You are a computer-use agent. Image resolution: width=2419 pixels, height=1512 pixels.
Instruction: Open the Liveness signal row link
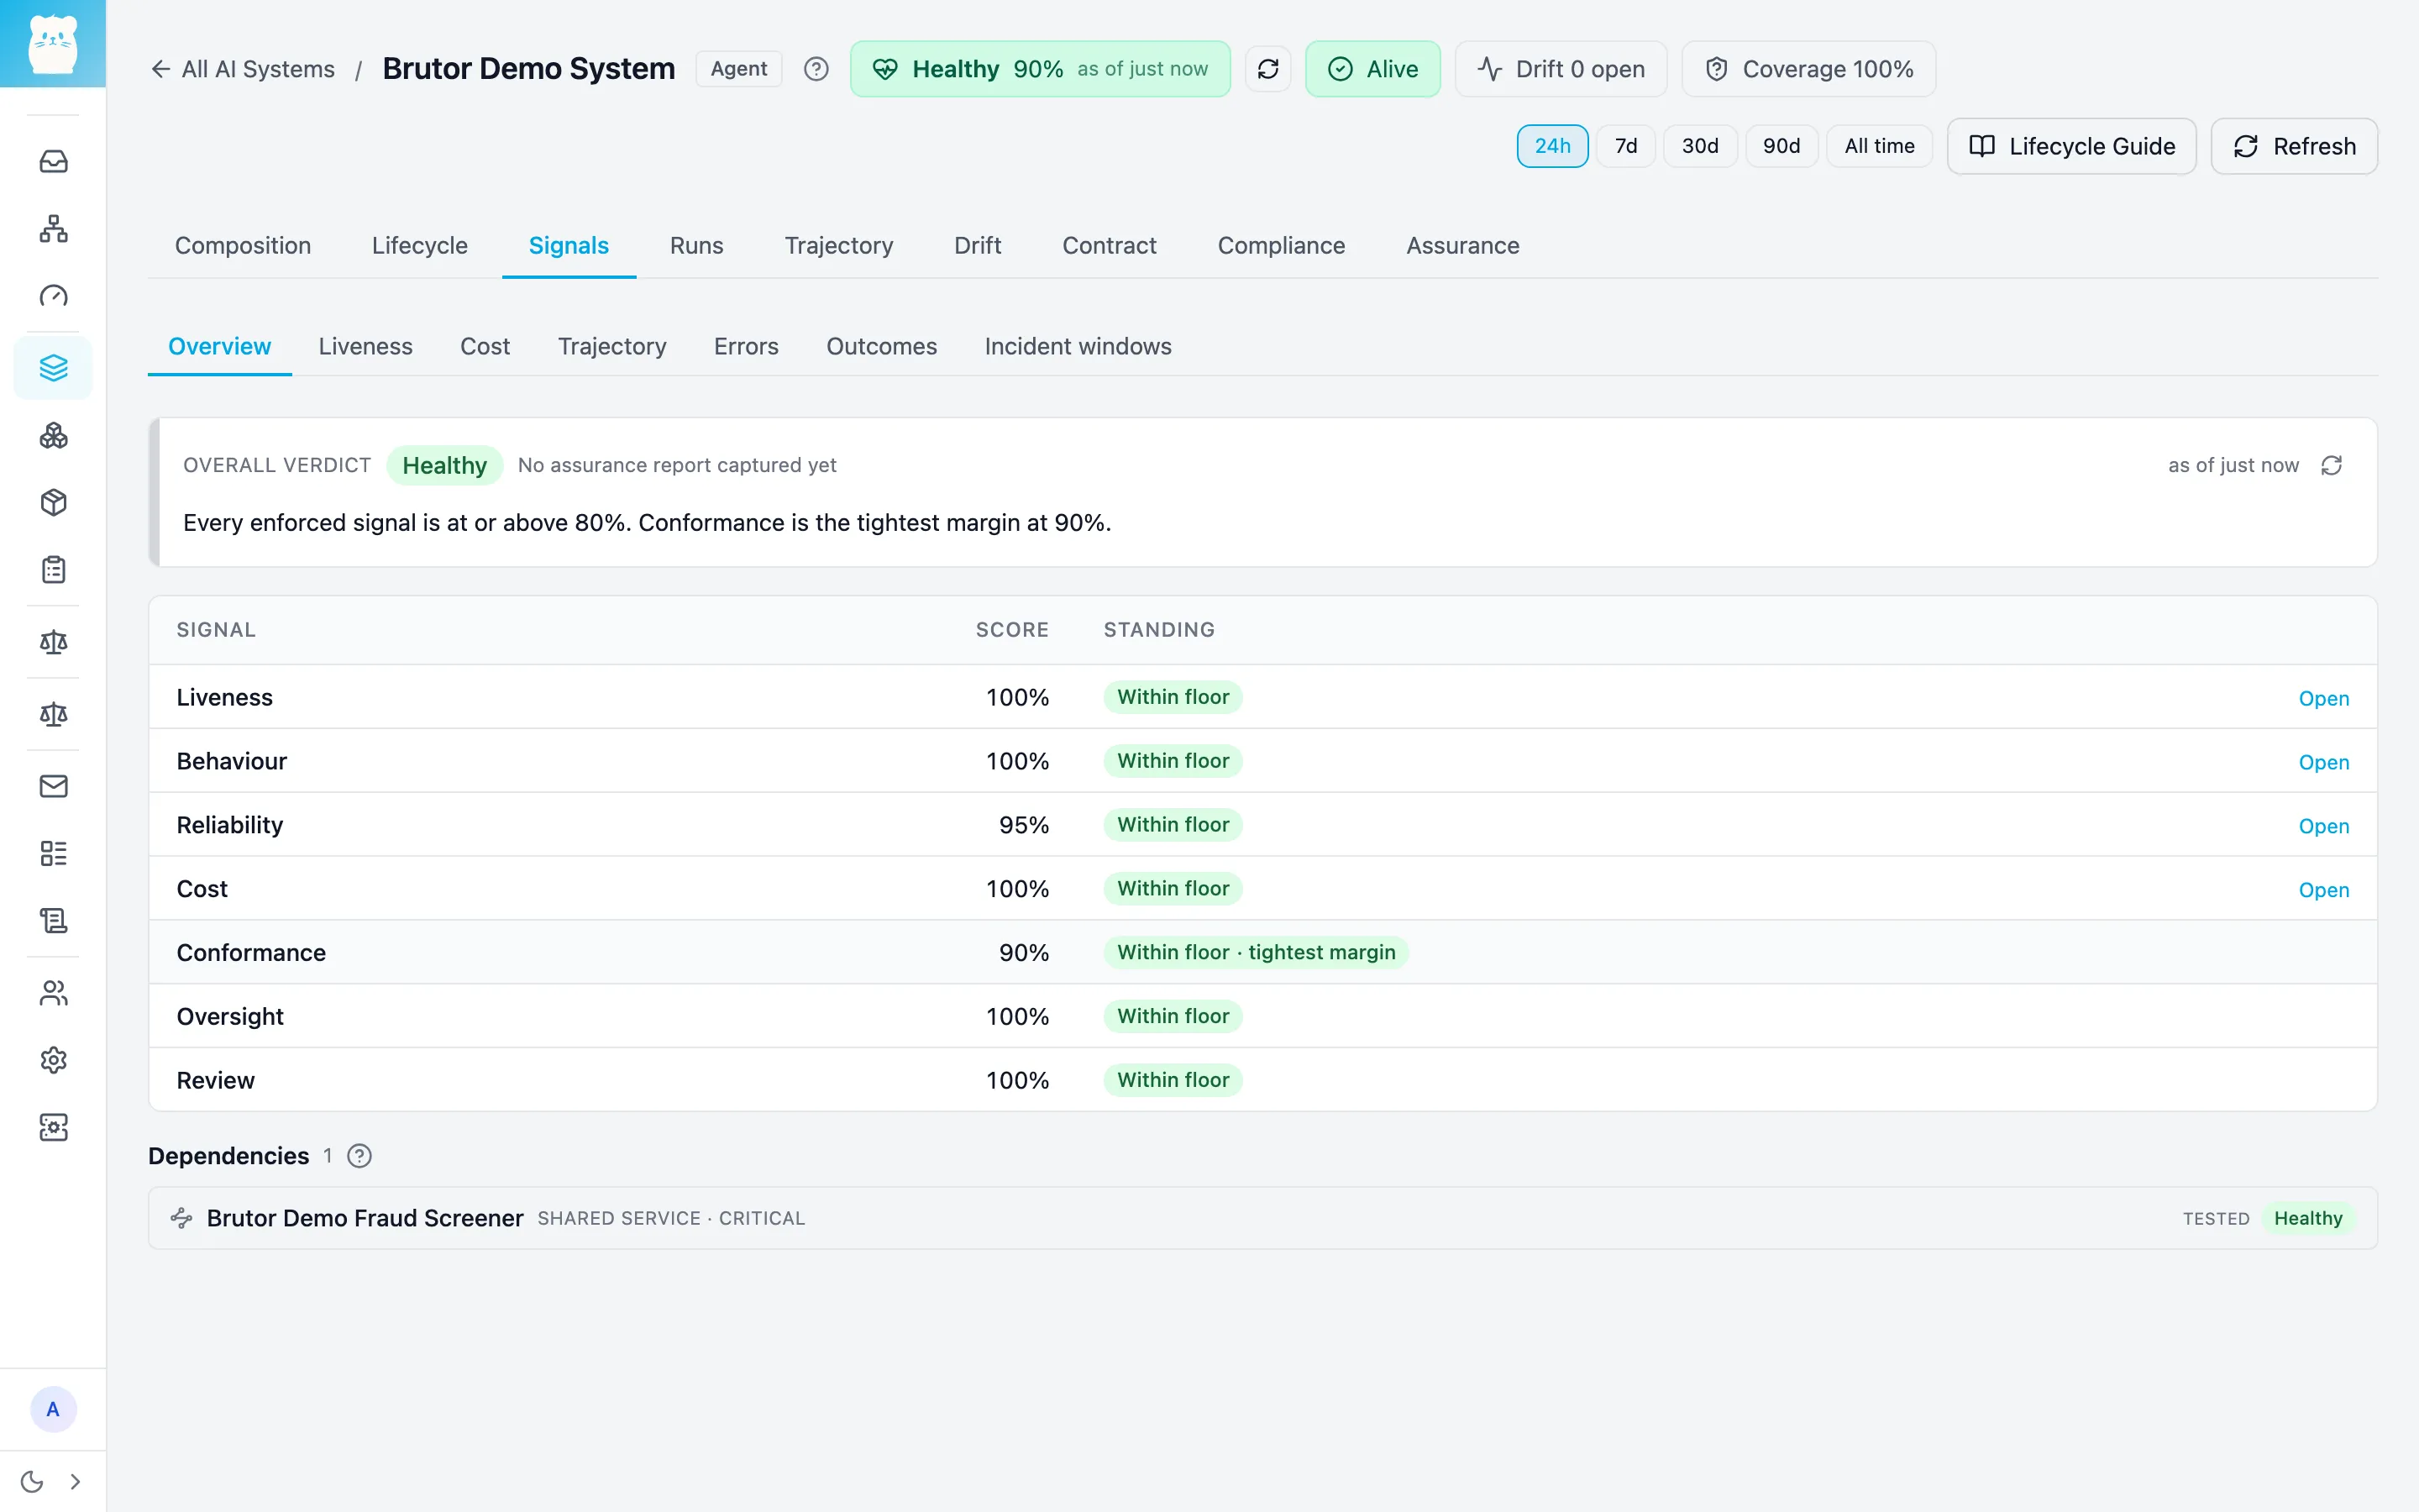[x=2323, y=698]
